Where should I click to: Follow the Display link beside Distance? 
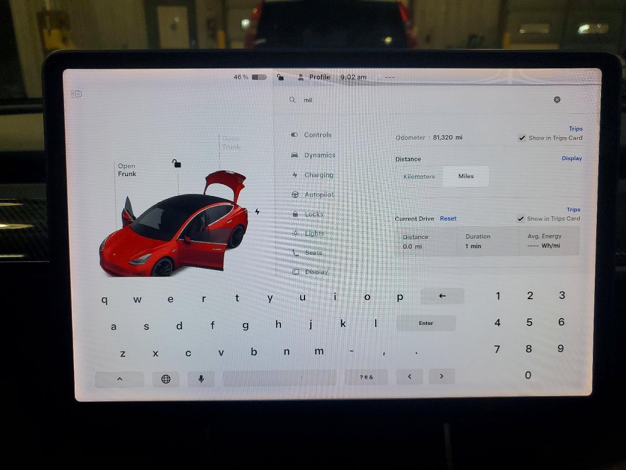click(572, 159)
